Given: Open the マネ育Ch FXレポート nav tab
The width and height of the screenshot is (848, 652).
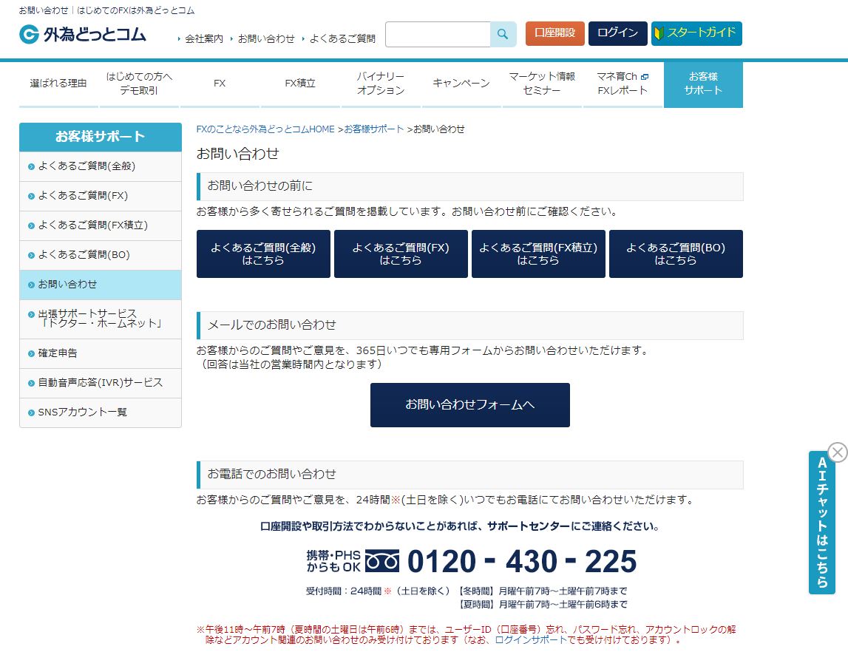Looking at the screenshot, I should tap(623, 84).
